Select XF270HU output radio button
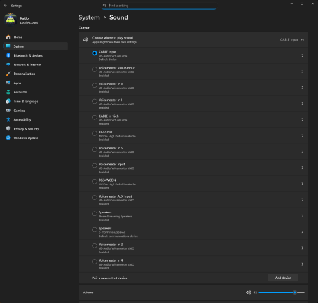Image resolution: width=318 pixels, height=303 pixels. (x=95, y=133)
